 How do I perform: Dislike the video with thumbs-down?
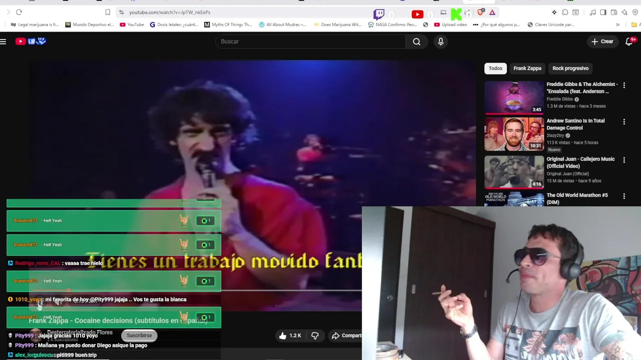click(315, 335)
